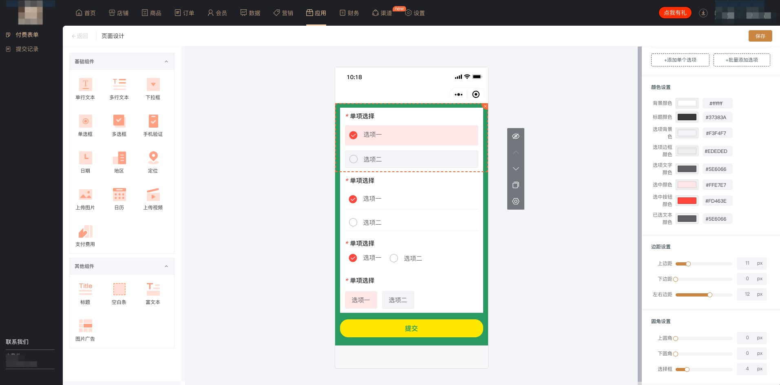The image size is (780, 385).
Task: Select 选项二 in the second 单项选择
Action: (411, 222)
